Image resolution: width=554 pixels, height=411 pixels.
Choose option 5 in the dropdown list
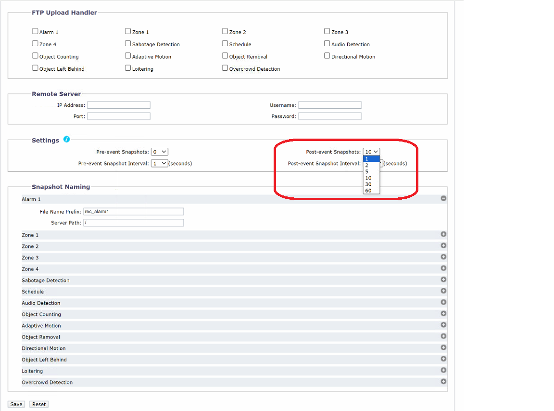pos(367,172)
